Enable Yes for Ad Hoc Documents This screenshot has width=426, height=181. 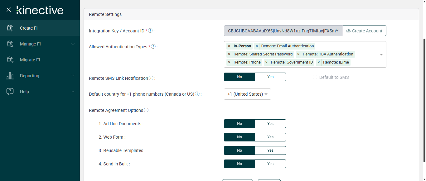click(270, 124)
